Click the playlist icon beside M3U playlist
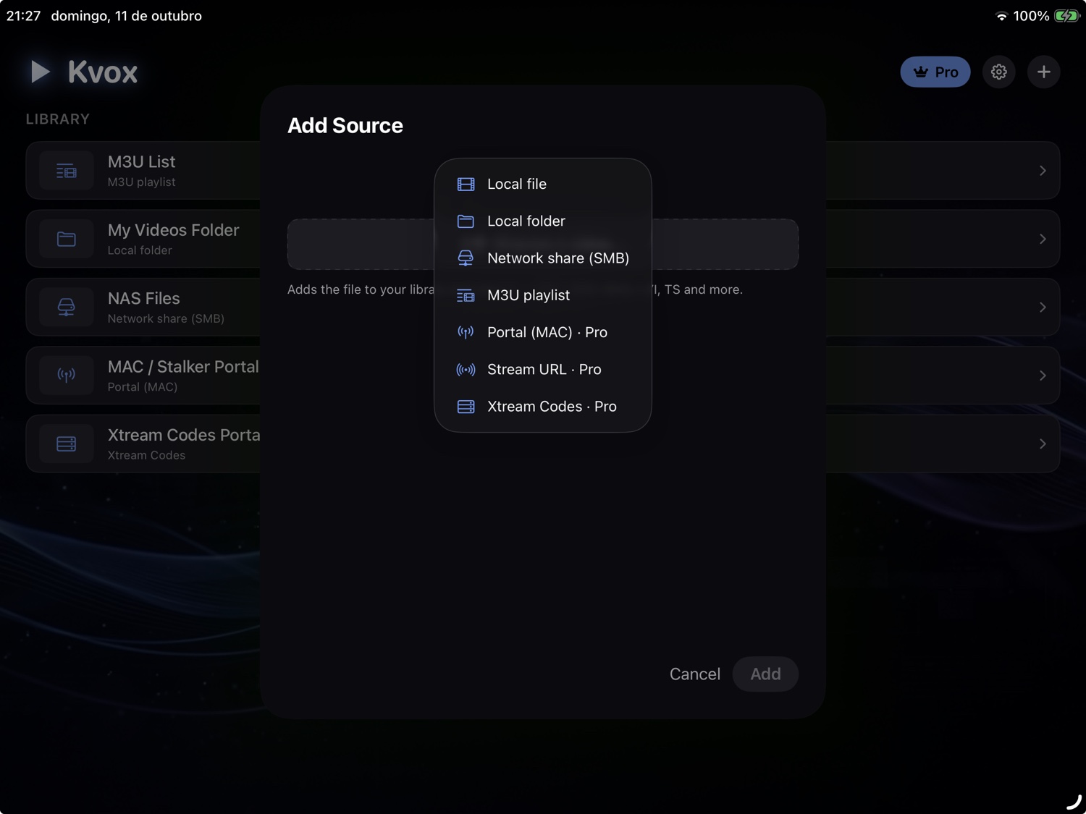1086x814 pixels. [x=466, y=295]
